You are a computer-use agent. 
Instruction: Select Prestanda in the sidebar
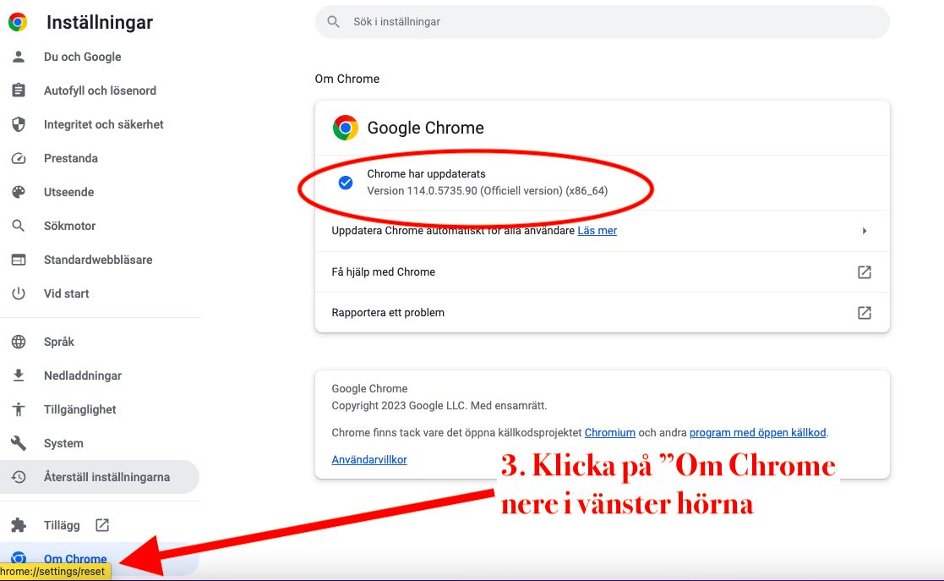point(70,158)
